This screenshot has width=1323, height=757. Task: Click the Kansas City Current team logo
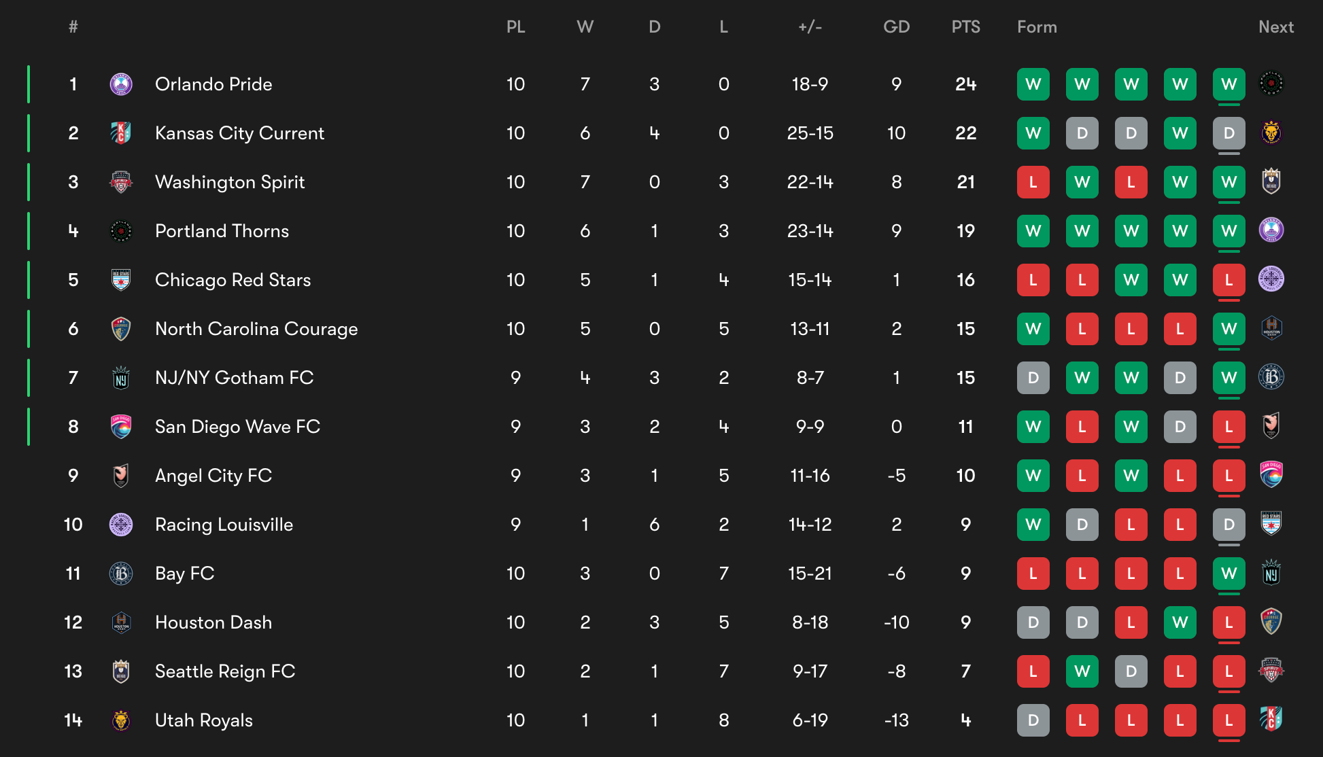[x=121, y=133]
